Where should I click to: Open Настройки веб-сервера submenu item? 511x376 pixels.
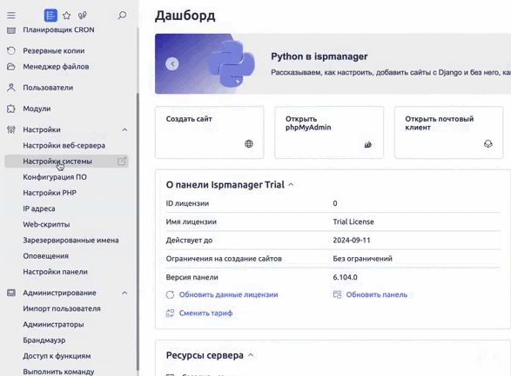click(64, 146)
